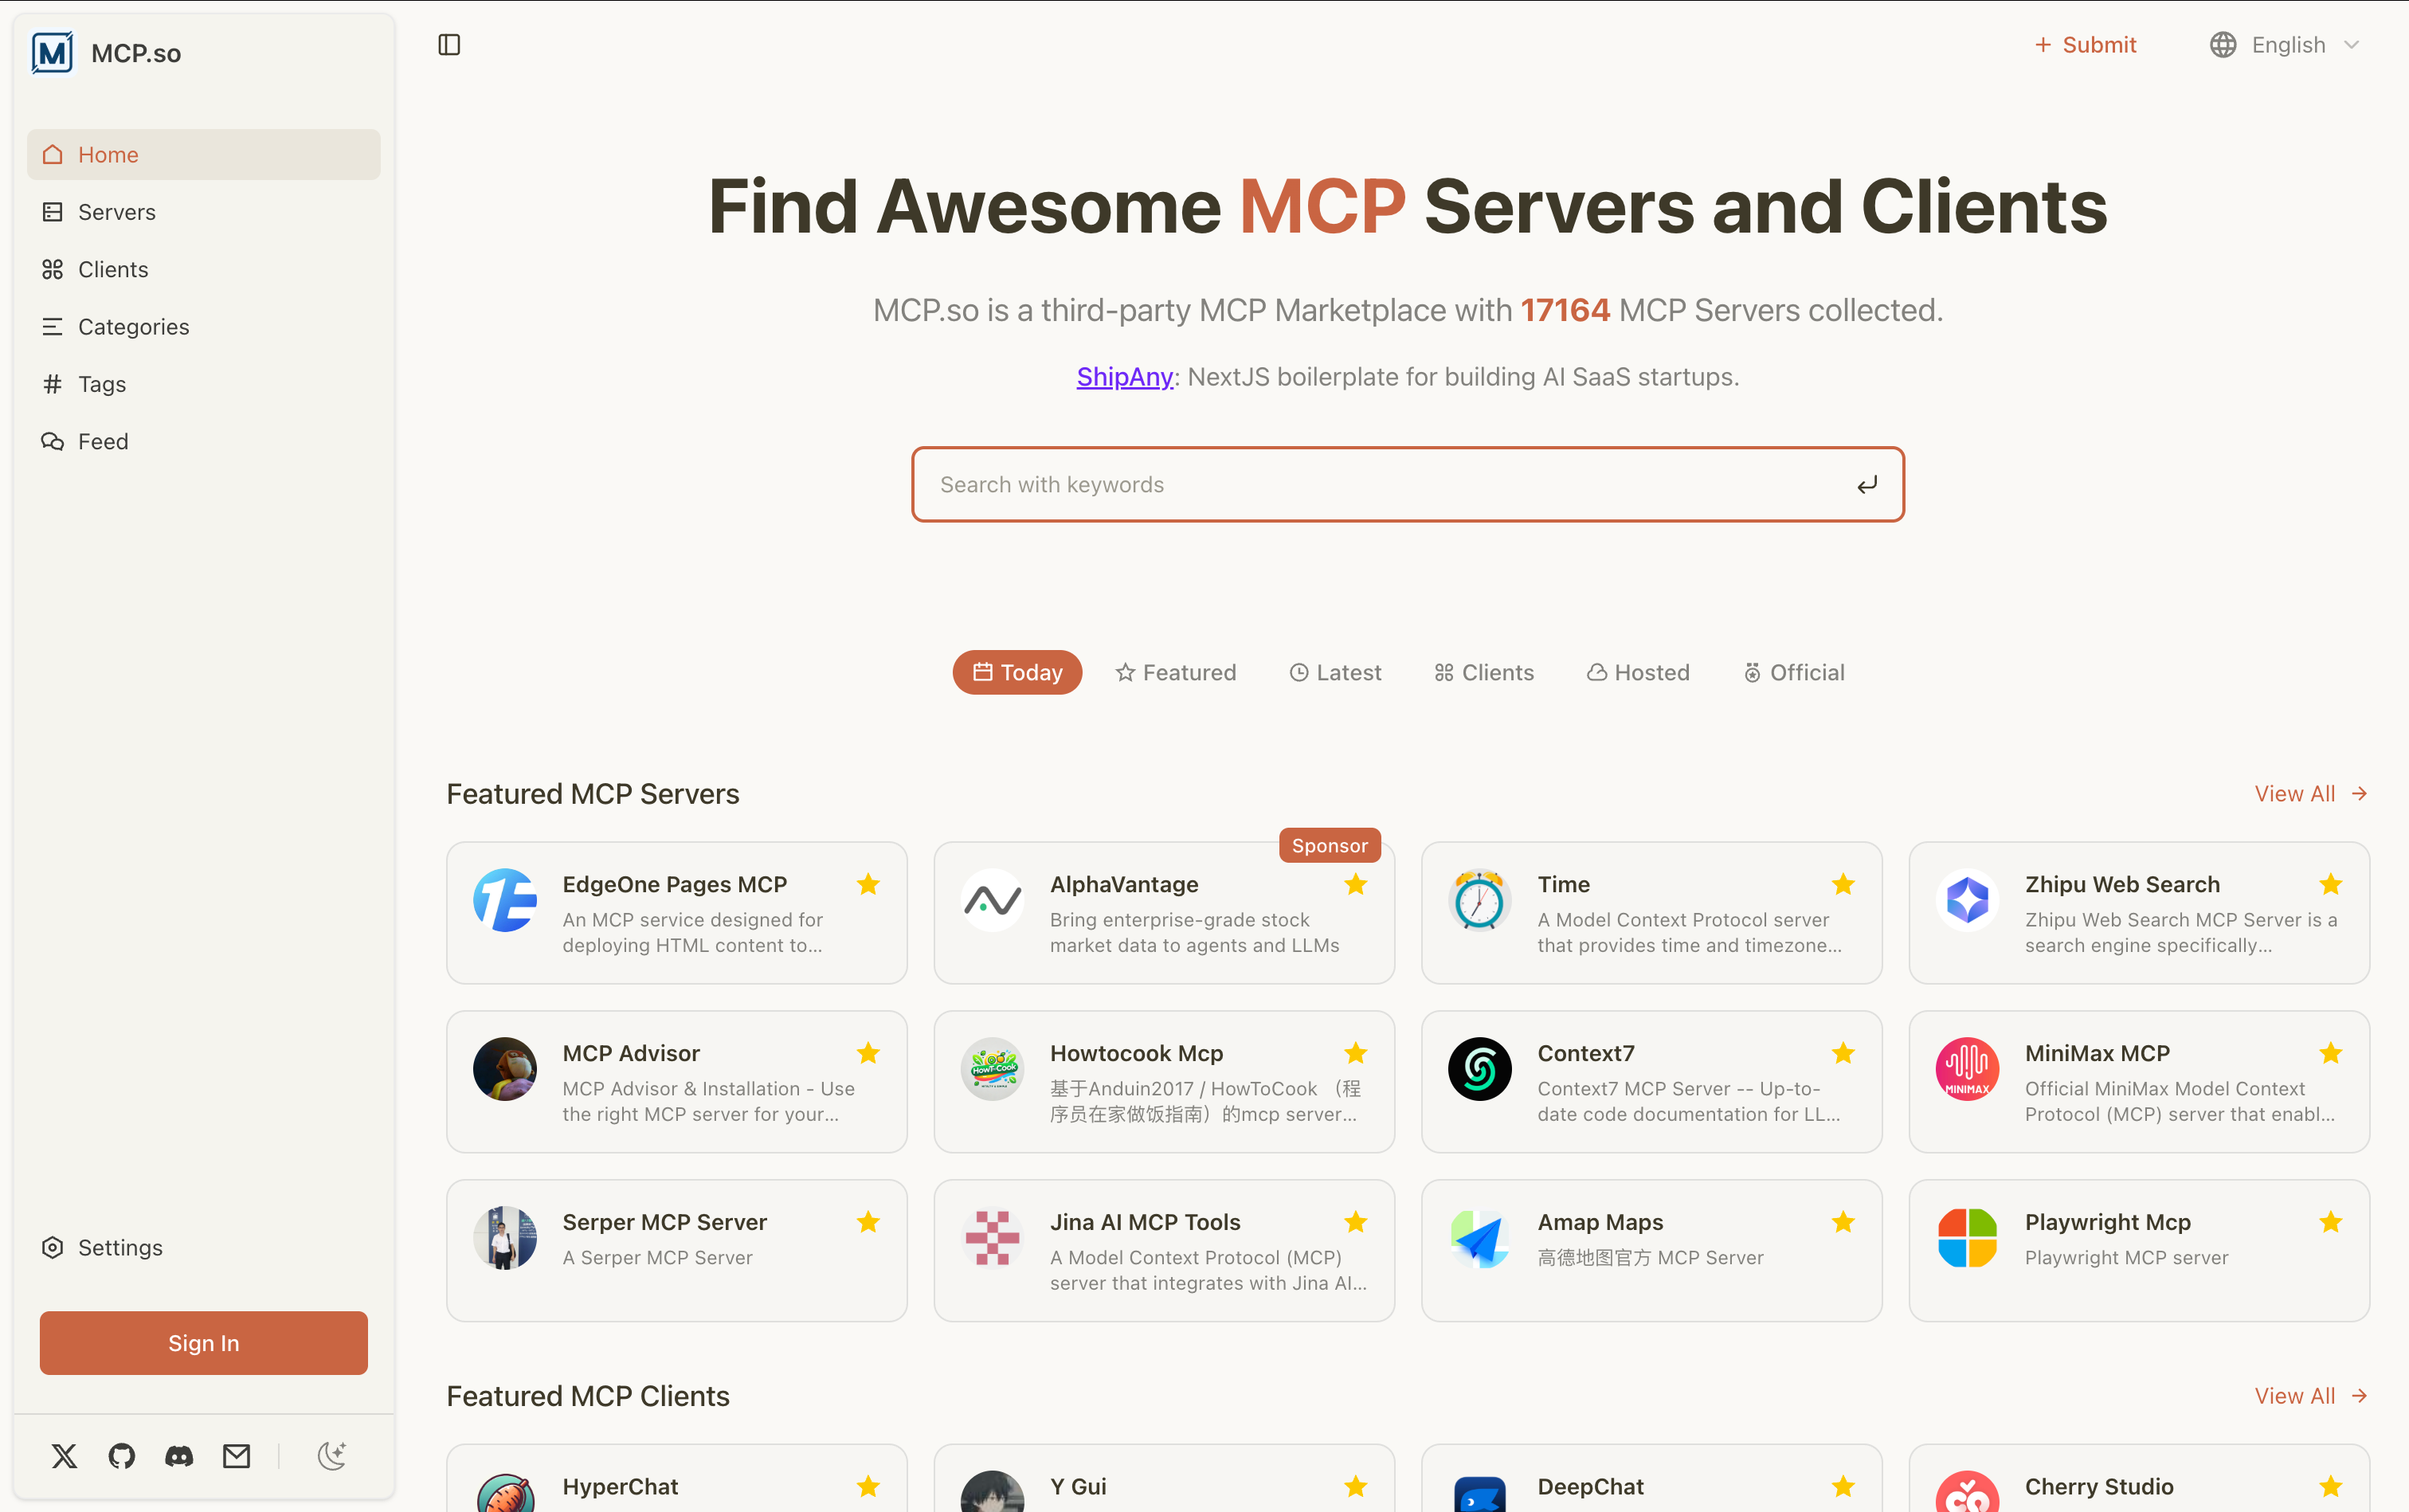Viewport: 2409px width, 1512px height.
Task: Click the AlphaVantage logo icon
Action: 992,900
